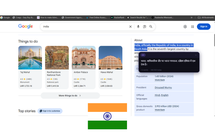Viewport: 215px width, 134px height.
Task: Expand More things to do
Action: 70,95
